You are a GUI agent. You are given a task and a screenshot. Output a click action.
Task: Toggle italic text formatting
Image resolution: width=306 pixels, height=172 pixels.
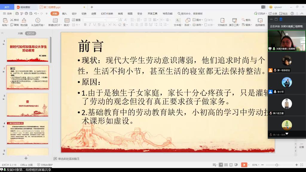tap(90, 25)
